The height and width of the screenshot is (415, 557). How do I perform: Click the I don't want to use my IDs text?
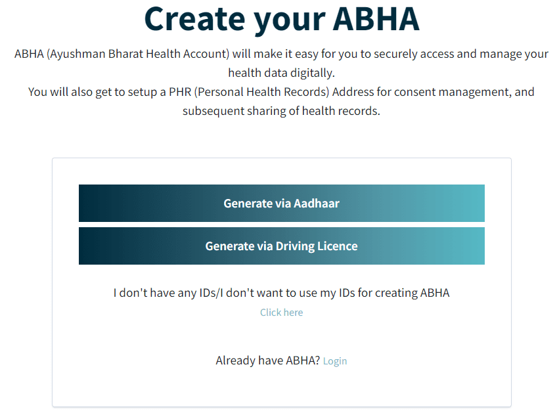pos(281,292)
